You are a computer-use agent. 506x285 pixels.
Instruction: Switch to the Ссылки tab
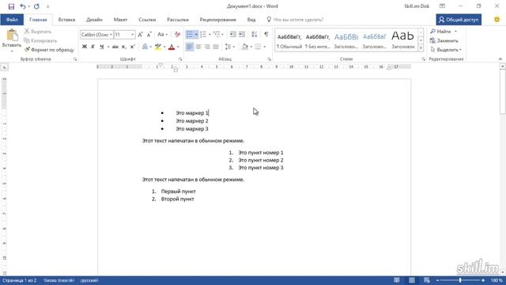[147, 19]
